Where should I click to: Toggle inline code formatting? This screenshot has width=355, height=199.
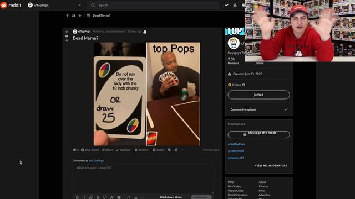[105, 197]
